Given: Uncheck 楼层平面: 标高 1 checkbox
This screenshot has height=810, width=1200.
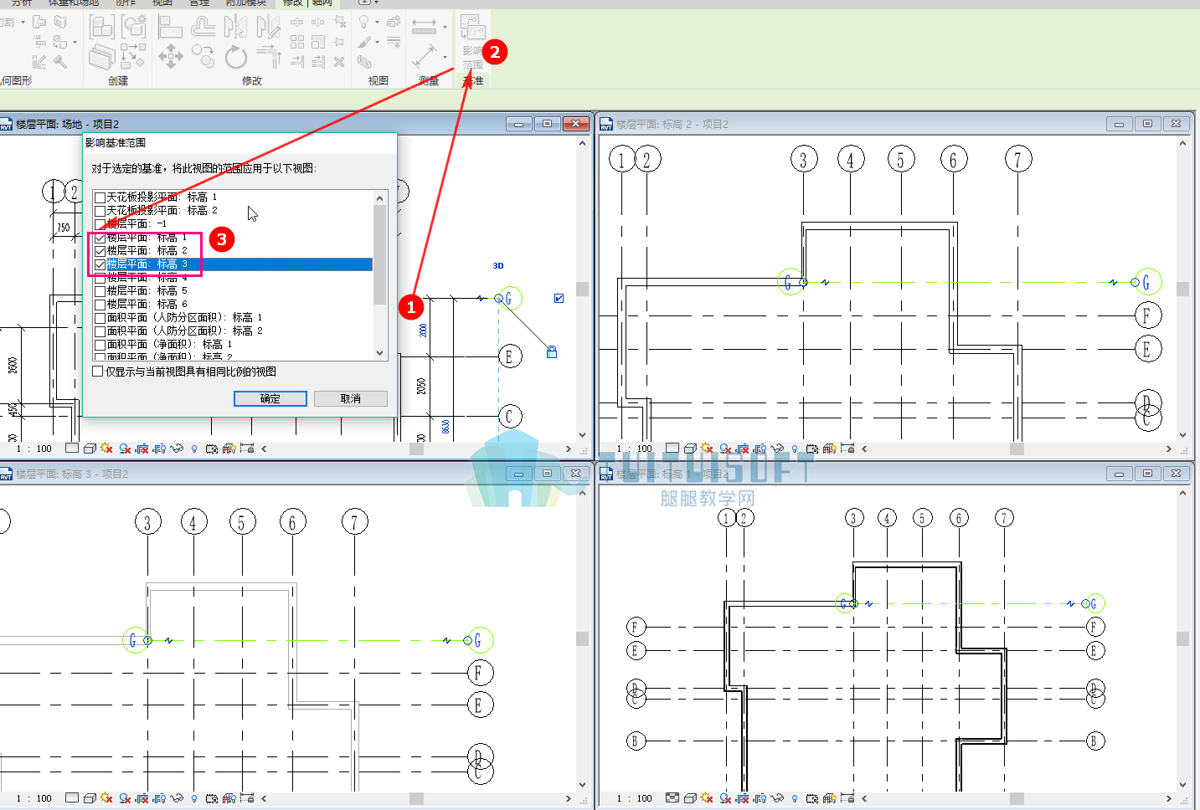Looking at the screenshot, I should coord(100,238).
